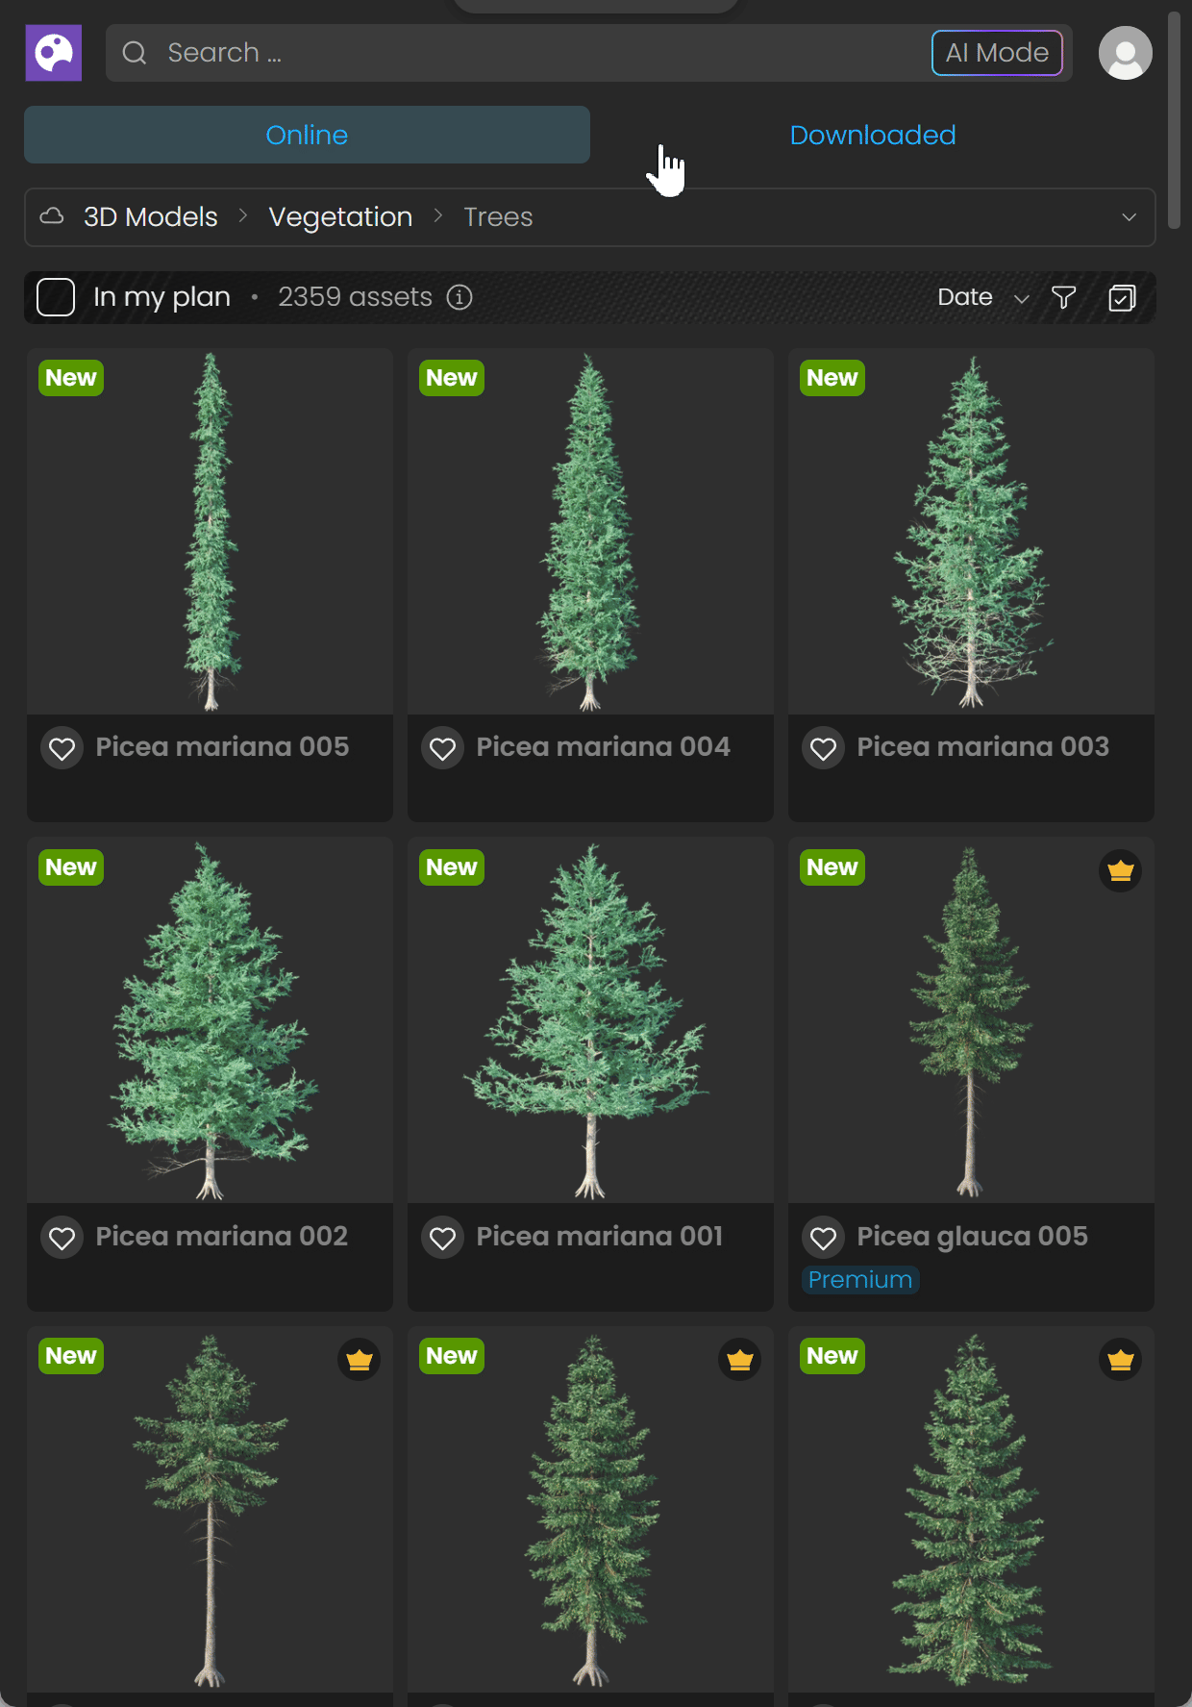
Task: Open Picea mariana 002 thumbnail
Action: pyautogui.click(x=211, y=1020)
